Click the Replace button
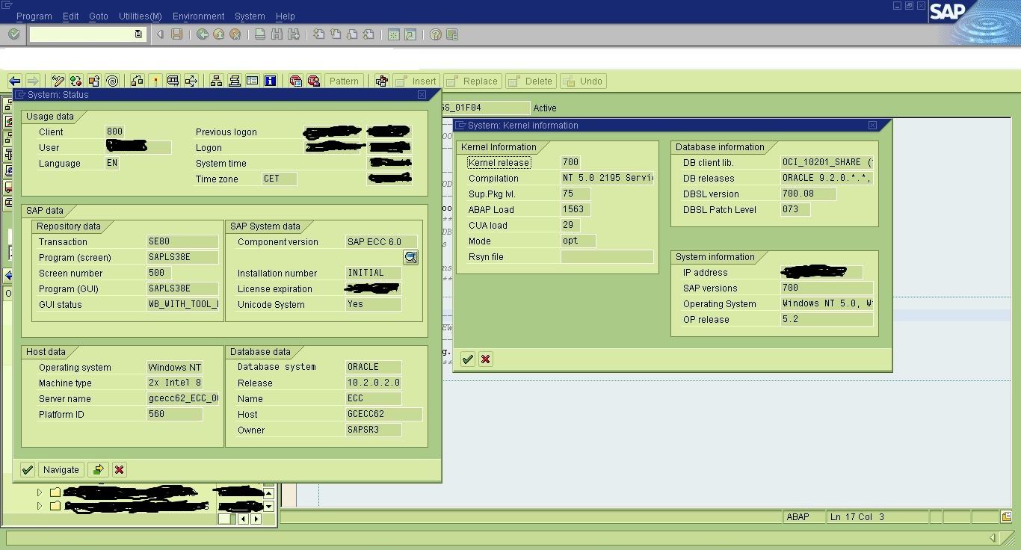Screen dimensions: 1021x550 coord(472,81)
